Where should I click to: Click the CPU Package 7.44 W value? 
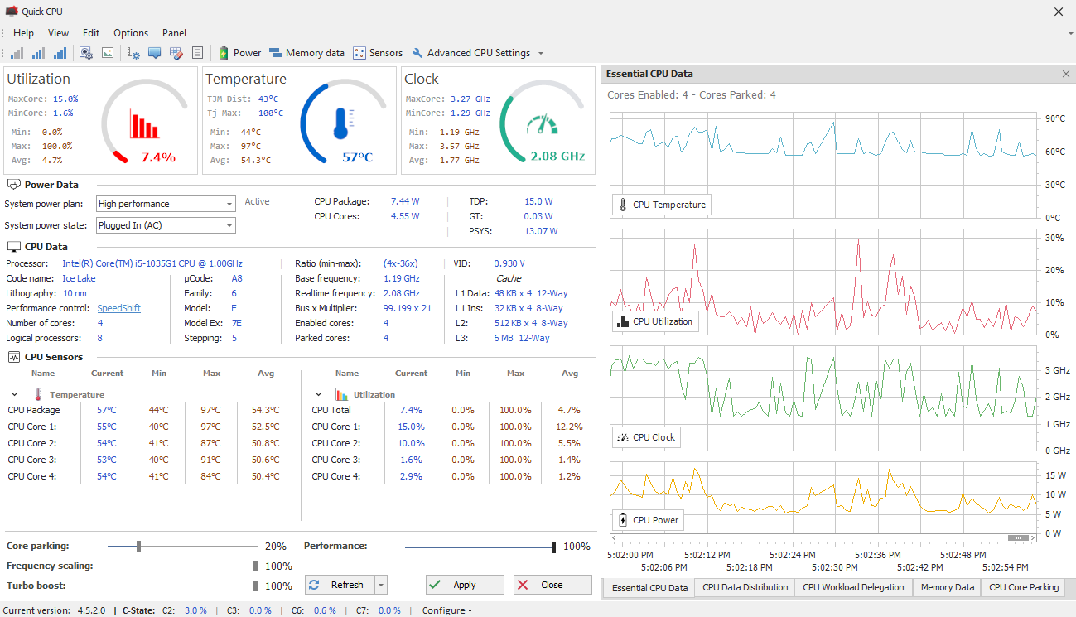(405, 201)
